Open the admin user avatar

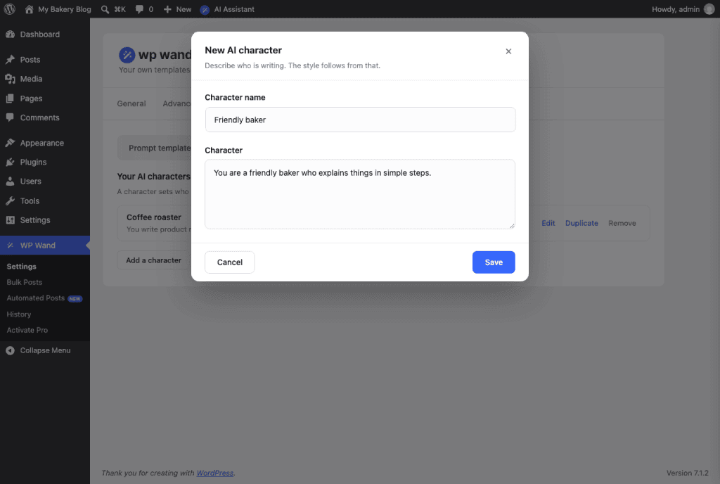(x=709, y=9)
